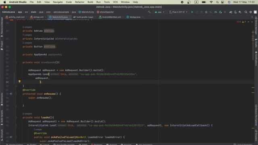Open the Tools menu
This screenshot has height=145, width=258.
106,2
